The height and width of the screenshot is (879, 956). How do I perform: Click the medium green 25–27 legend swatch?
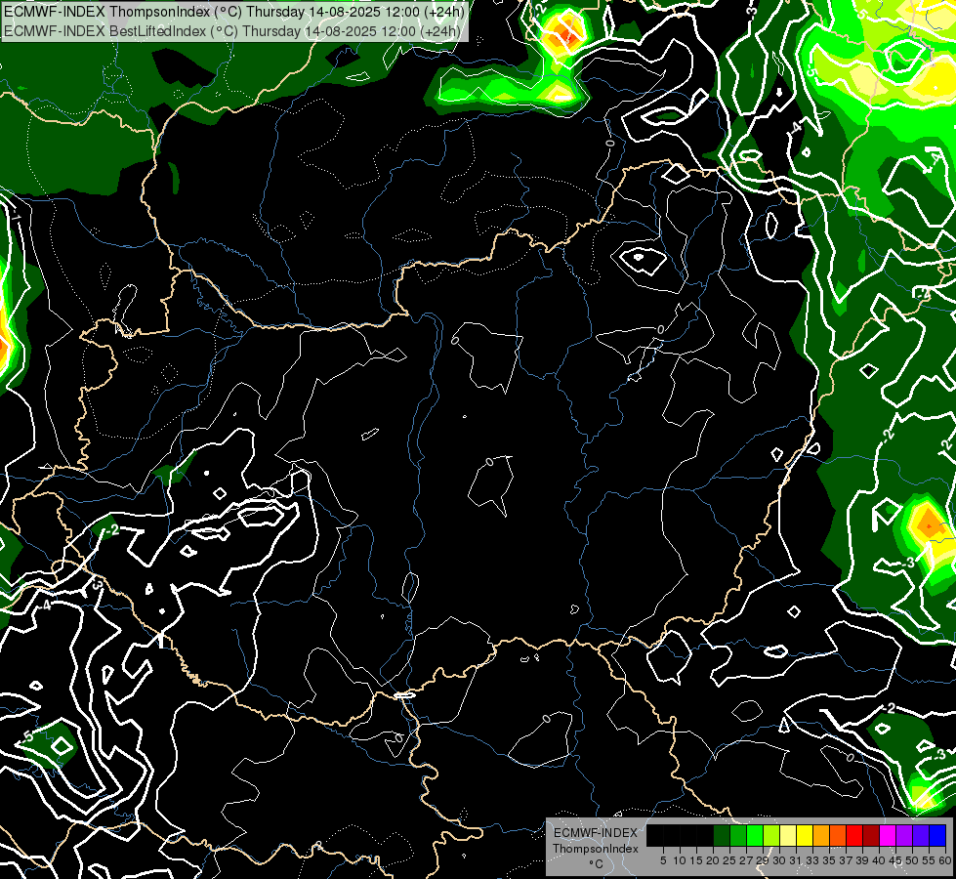pyautogui.click(x=738, y=835)
